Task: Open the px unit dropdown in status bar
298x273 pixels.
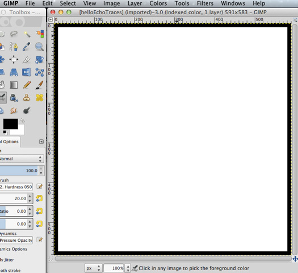Action: pyautogui.click(x=93, y=268)
